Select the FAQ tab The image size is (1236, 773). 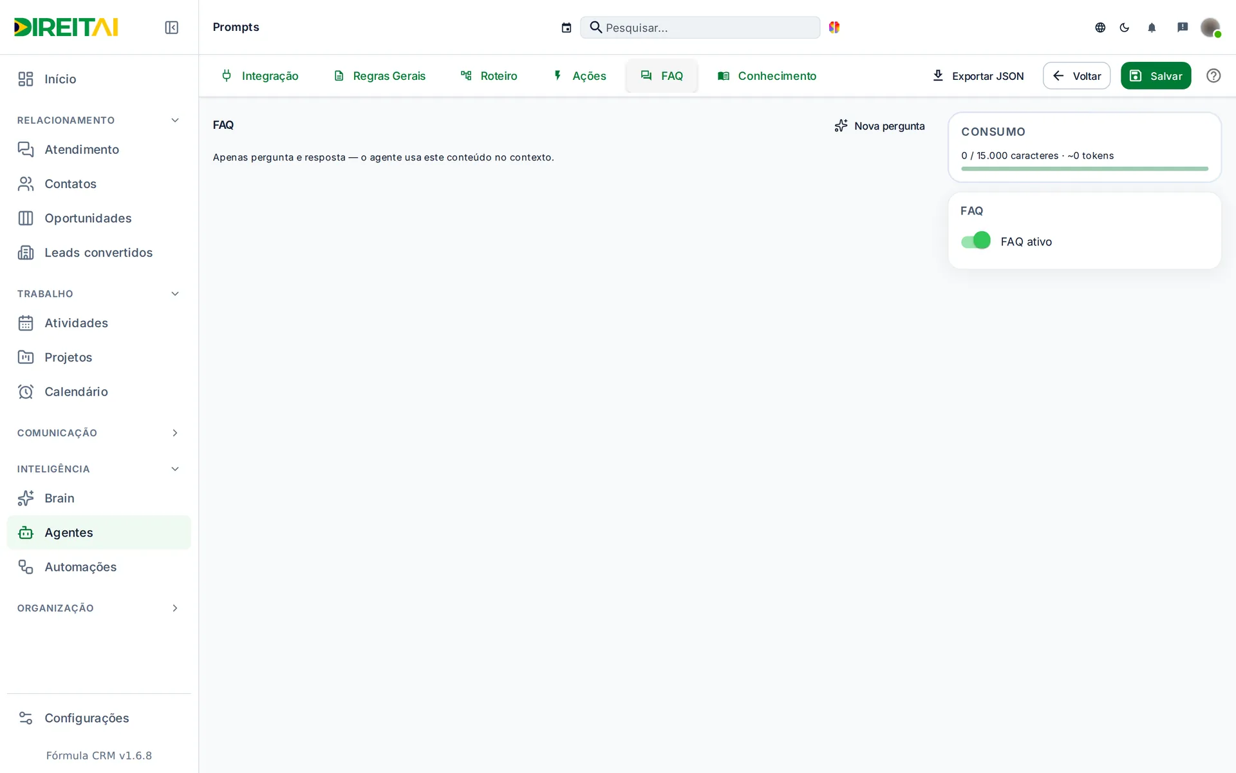point(662,76)
